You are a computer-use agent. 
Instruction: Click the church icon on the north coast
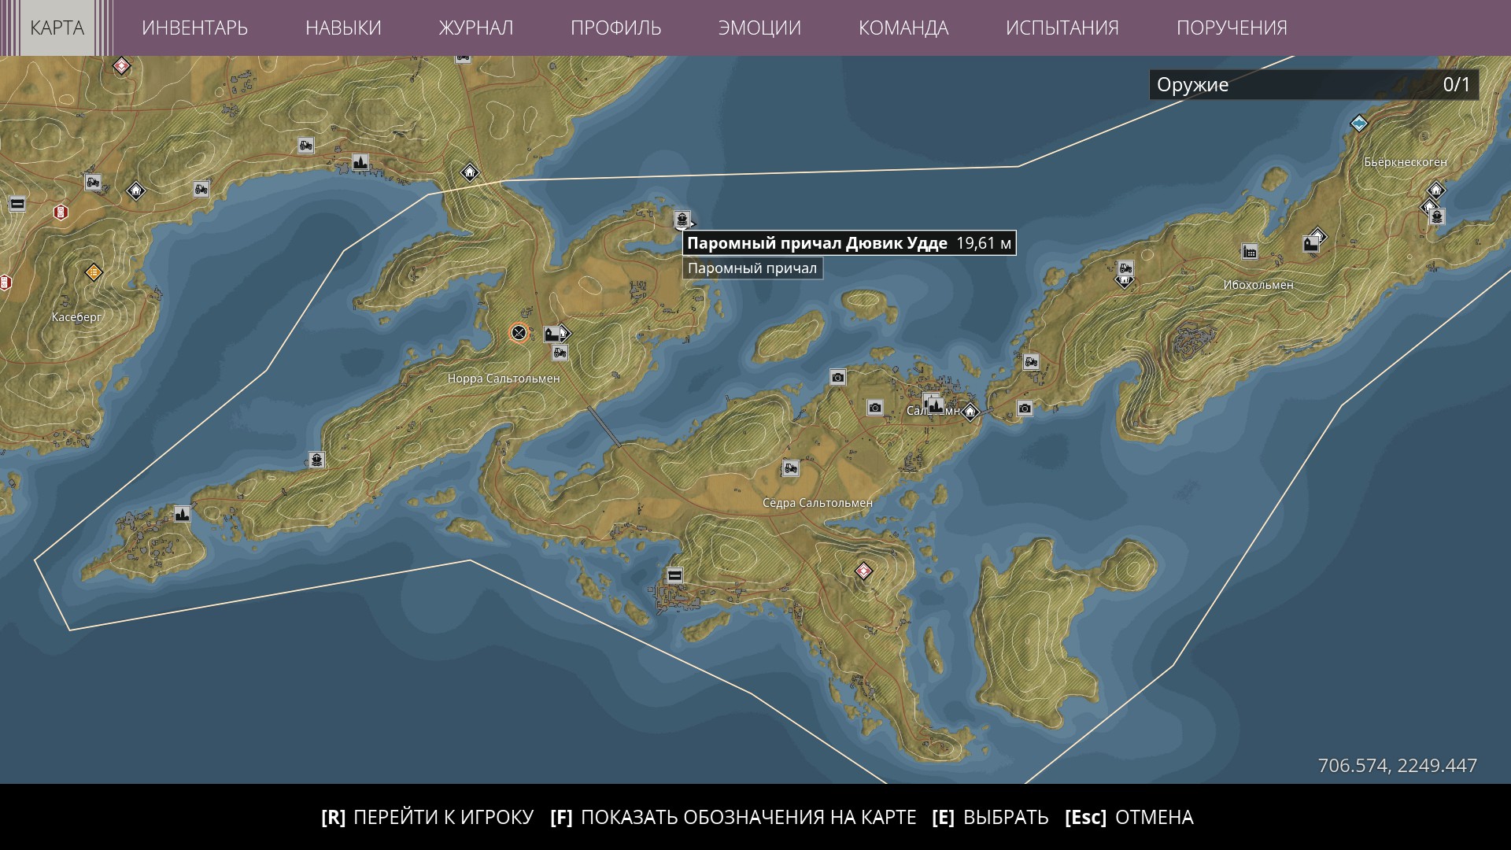(360, 162)
